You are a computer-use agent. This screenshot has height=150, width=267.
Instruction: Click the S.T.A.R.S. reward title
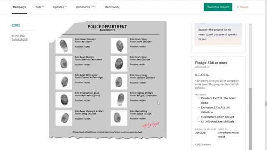202,75
